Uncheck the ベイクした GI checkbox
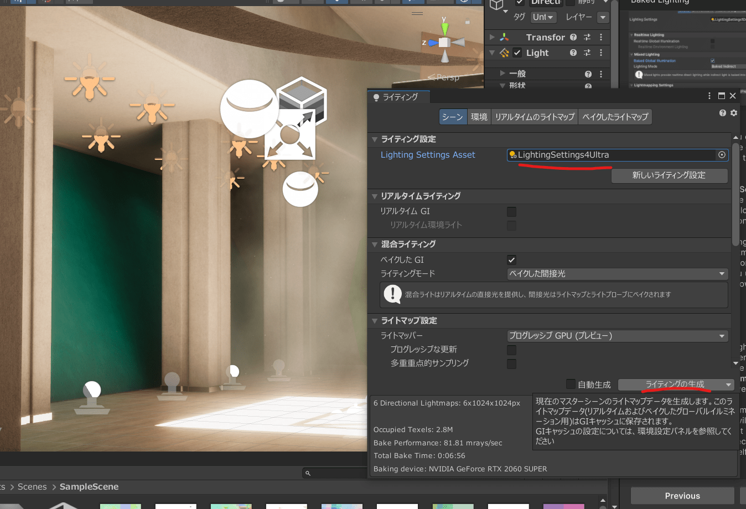The width and height of the screenshot is (746, 509). [511, 260]
